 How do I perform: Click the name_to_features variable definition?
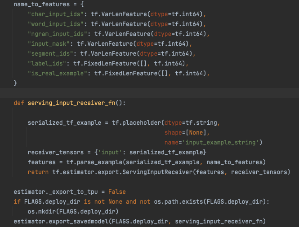pos(41,4)
